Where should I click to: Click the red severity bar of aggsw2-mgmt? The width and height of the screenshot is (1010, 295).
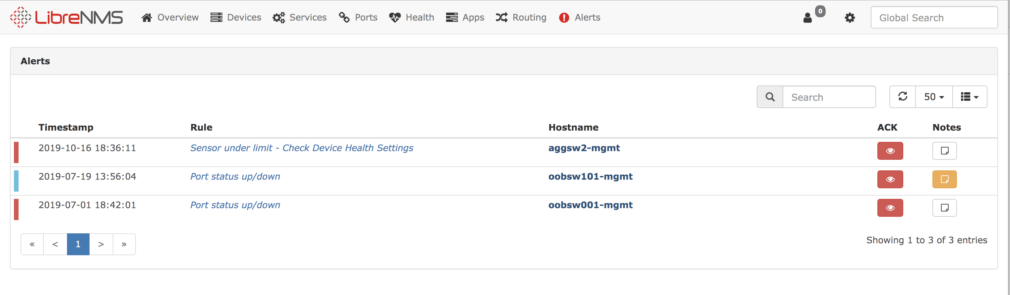click(16, 152)
